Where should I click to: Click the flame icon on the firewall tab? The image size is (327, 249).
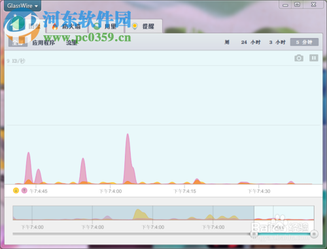55,26
